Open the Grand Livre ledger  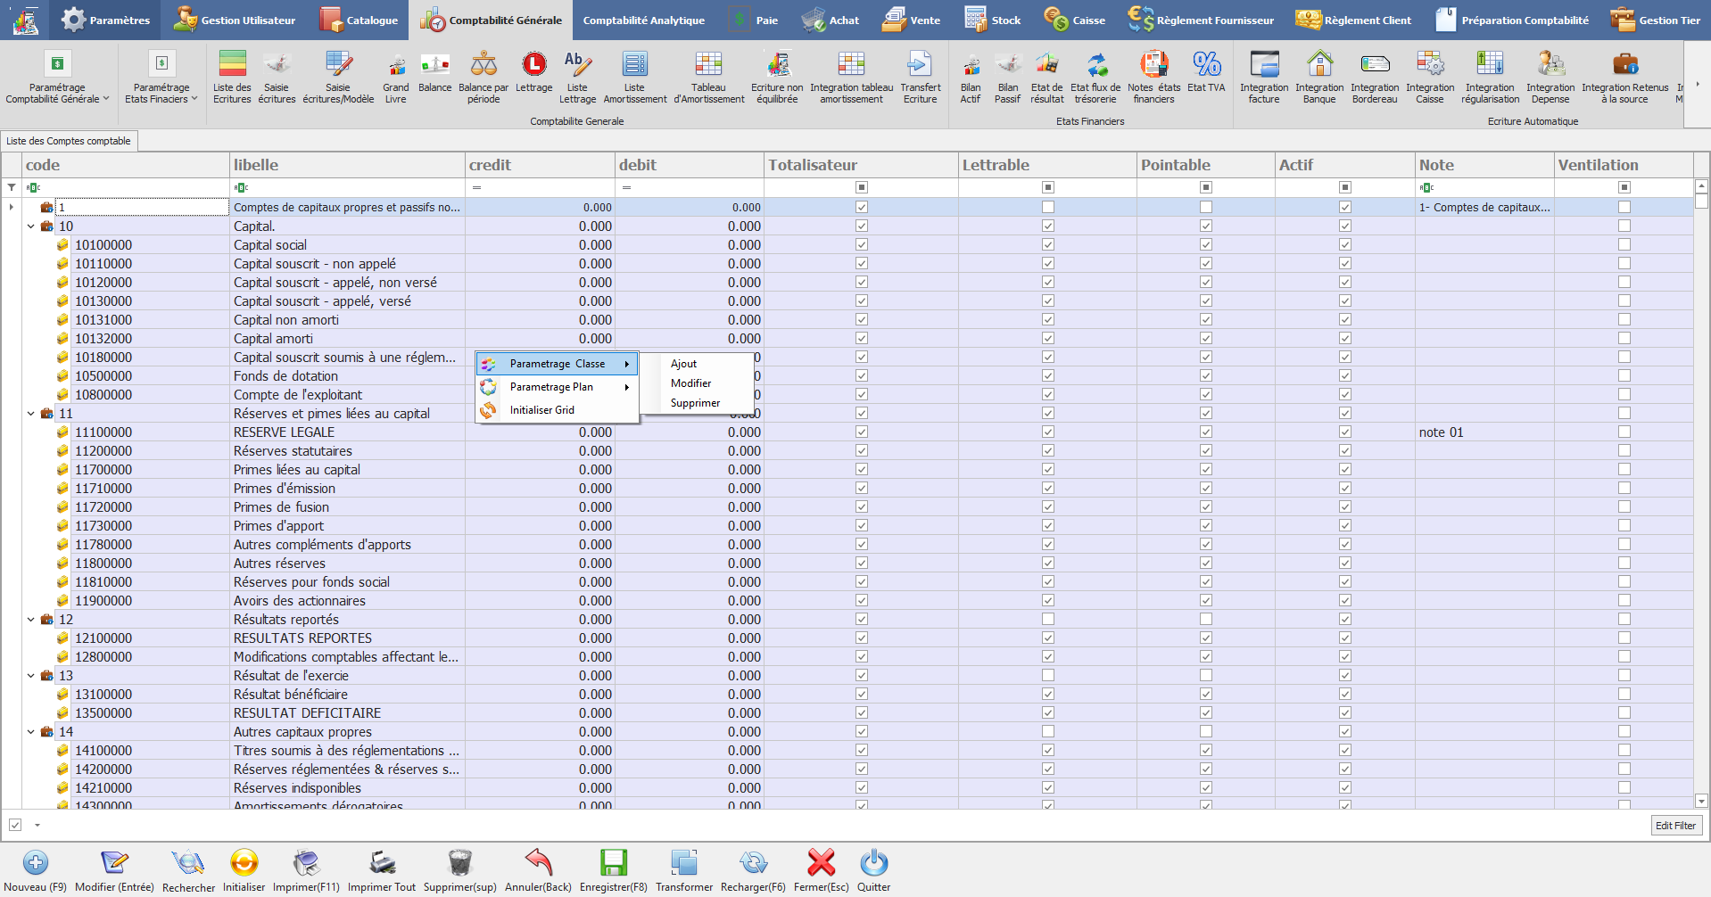[x=396, y=77]
